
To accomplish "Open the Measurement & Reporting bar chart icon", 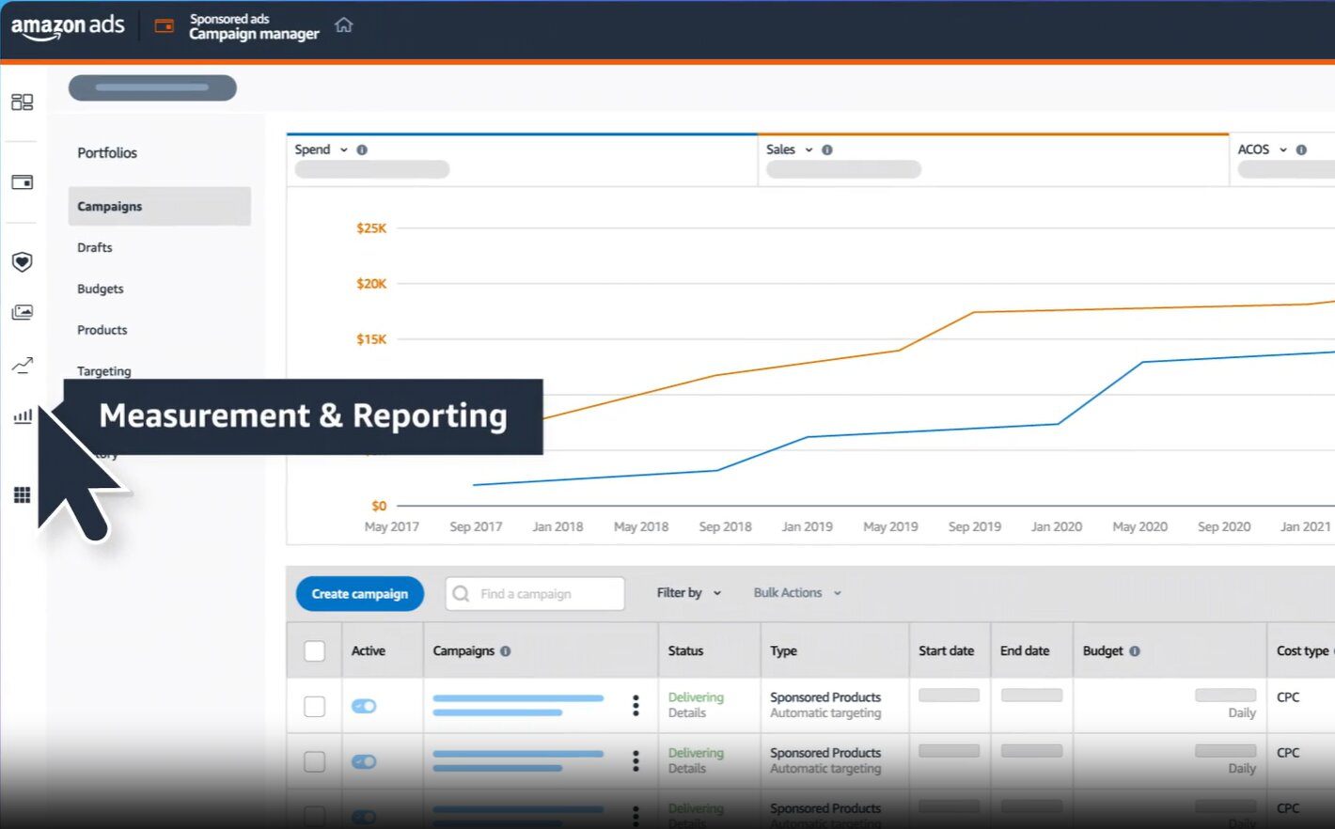I will (x=22, y=416).
